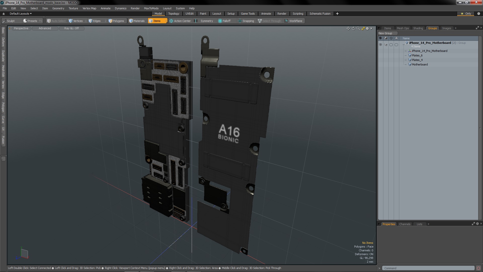Open the Geometry menu
This screenshot has width=483, height=272.
58,8
